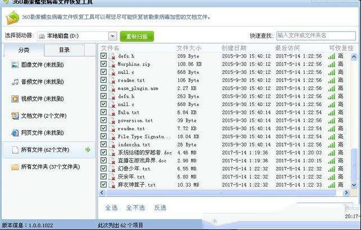Viewport: 361px width, 230px height.
Task: Click the signal bars icon on indexcha.txt row
Action: coord(332,145)
